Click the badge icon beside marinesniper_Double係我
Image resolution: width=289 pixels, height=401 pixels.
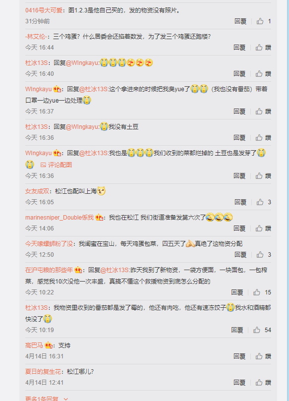(99, 218)
